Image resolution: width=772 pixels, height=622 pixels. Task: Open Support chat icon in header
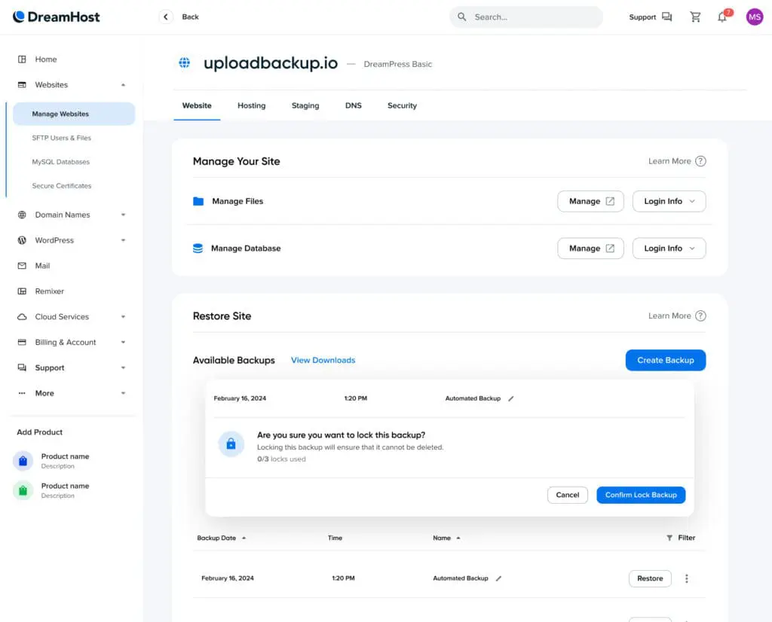[x=666, y=17]
